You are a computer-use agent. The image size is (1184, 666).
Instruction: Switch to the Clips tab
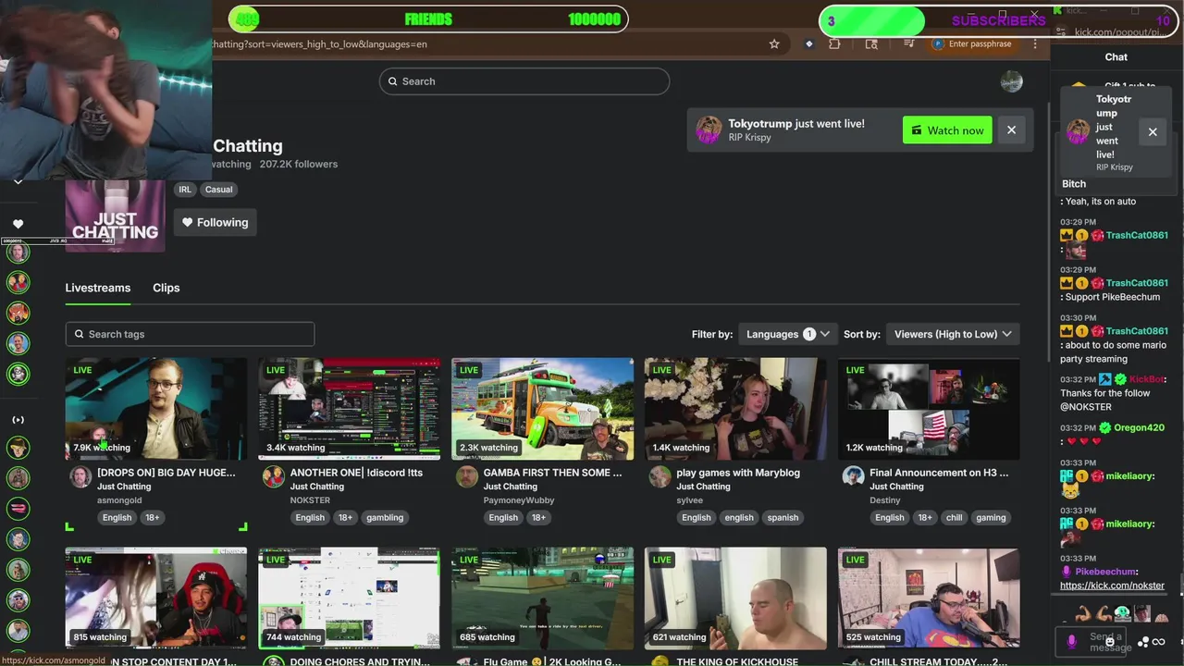(166, 288)
